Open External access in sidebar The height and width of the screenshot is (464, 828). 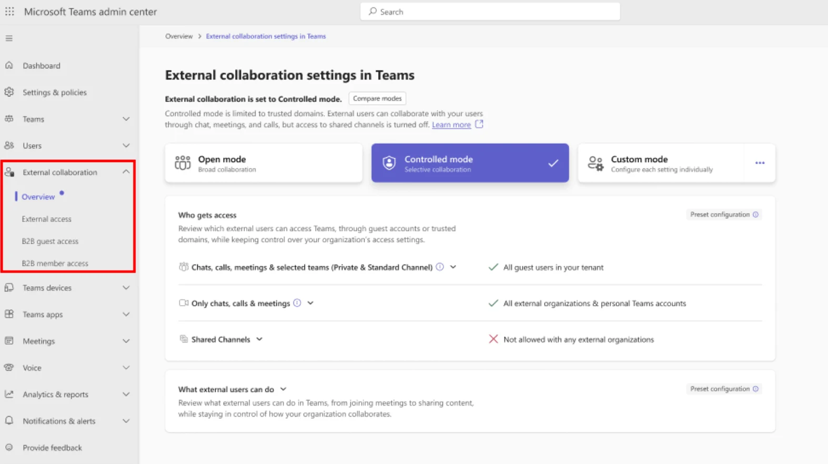pos(46,219)
